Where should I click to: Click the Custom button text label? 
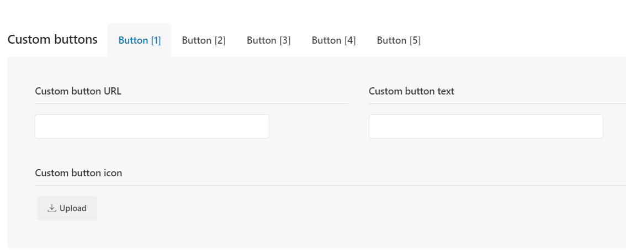412,91
